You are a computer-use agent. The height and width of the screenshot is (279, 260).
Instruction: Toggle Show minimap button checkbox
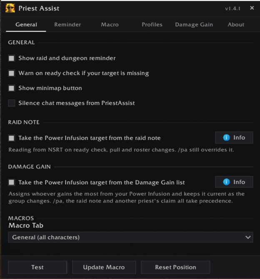click(12, 88)
